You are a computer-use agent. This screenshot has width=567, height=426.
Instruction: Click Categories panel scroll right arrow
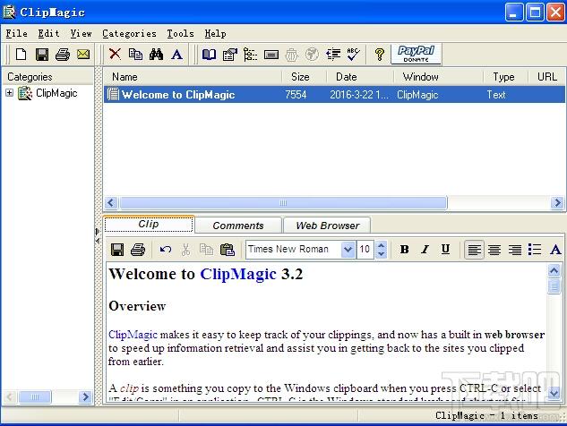point(85,397)
